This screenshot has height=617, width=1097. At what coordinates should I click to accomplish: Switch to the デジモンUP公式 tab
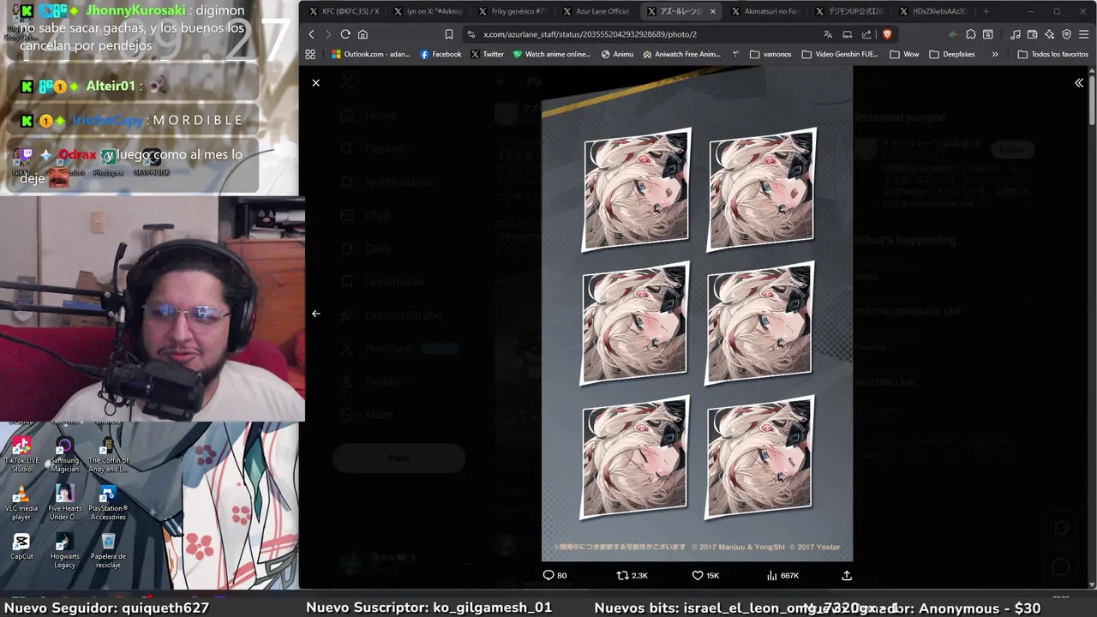click(849, 11)
